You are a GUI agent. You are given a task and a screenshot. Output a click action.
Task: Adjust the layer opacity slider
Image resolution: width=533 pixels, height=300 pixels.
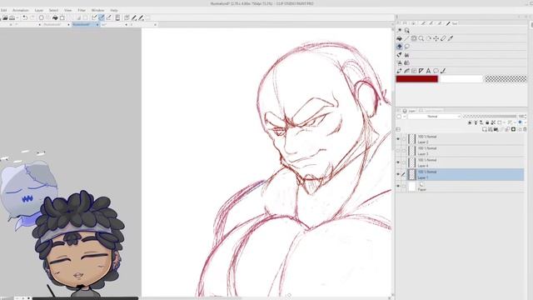[x=490, y=117]
